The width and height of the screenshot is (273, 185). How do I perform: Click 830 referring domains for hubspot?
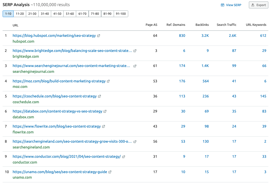coord(182,36)
